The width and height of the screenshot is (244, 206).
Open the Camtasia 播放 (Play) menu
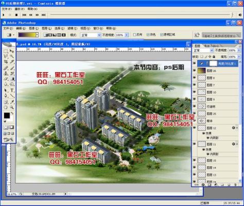point(20,9)
